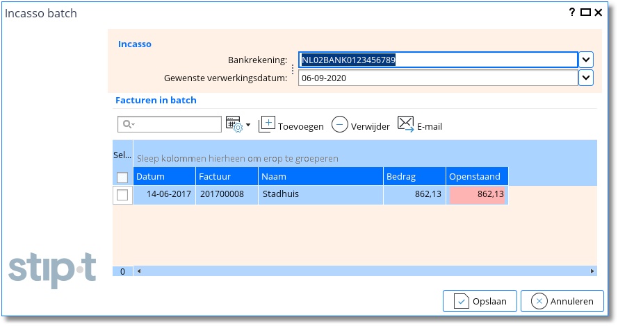Viewport: 618px width, 326px height.
Task: Click the help question mark icon
Action: (x=572, y=12)
